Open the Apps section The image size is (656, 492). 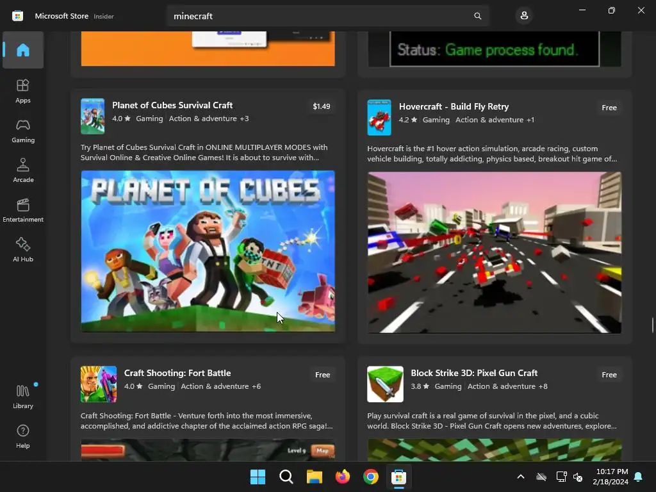23,91
